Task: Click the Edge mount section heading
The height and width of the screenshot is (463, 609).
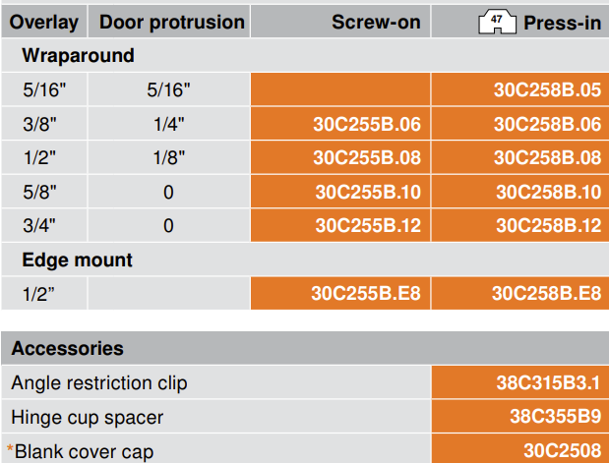Action: [x=77, y=260]
